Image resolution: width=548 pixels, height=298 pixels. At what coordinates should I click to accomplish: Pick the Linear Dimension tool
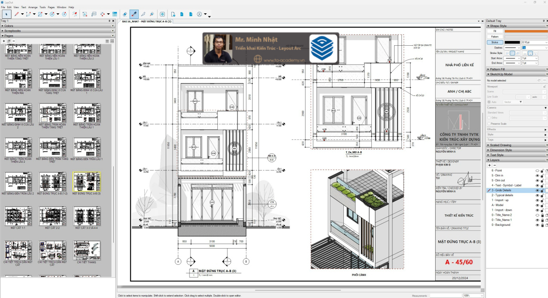pyautogui.click(x=102, y=14)
